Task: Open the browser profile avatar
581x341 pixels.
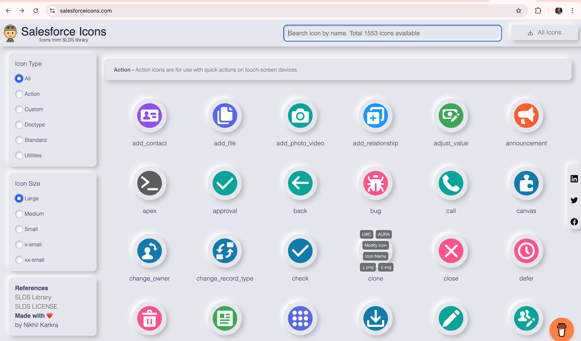Action: click(x=558, y=11)
